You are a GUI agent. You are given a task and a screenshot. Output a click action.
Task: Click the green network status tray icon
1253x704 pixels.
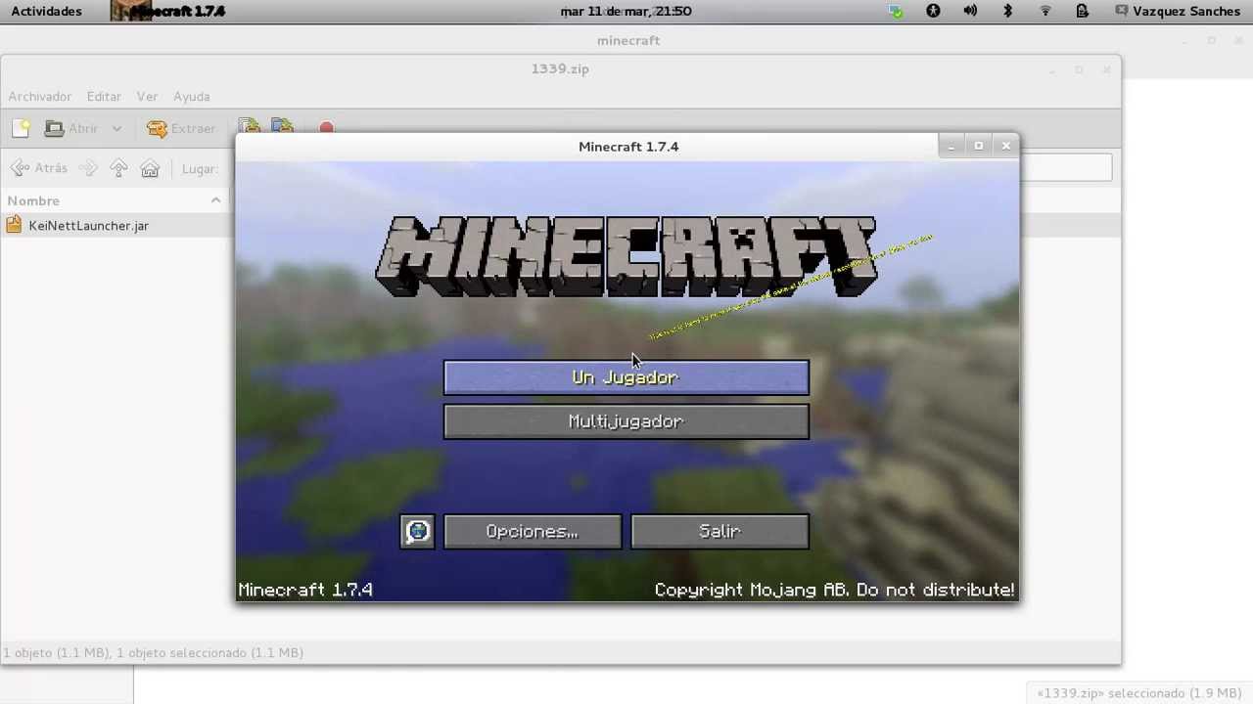pos(896,12)
